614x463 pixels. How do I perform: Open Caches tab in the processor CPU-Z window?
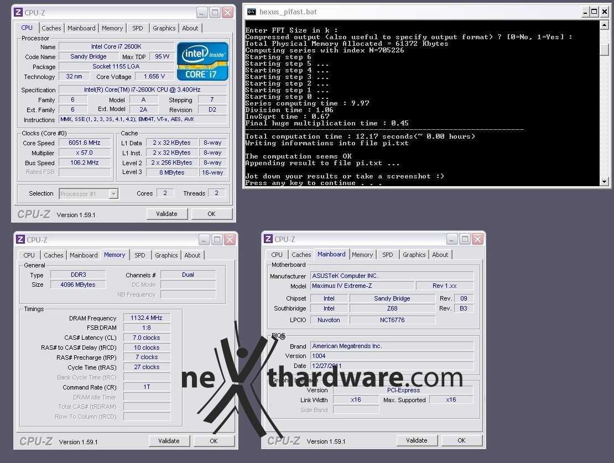pyautogui.click(x=51, y=28)
